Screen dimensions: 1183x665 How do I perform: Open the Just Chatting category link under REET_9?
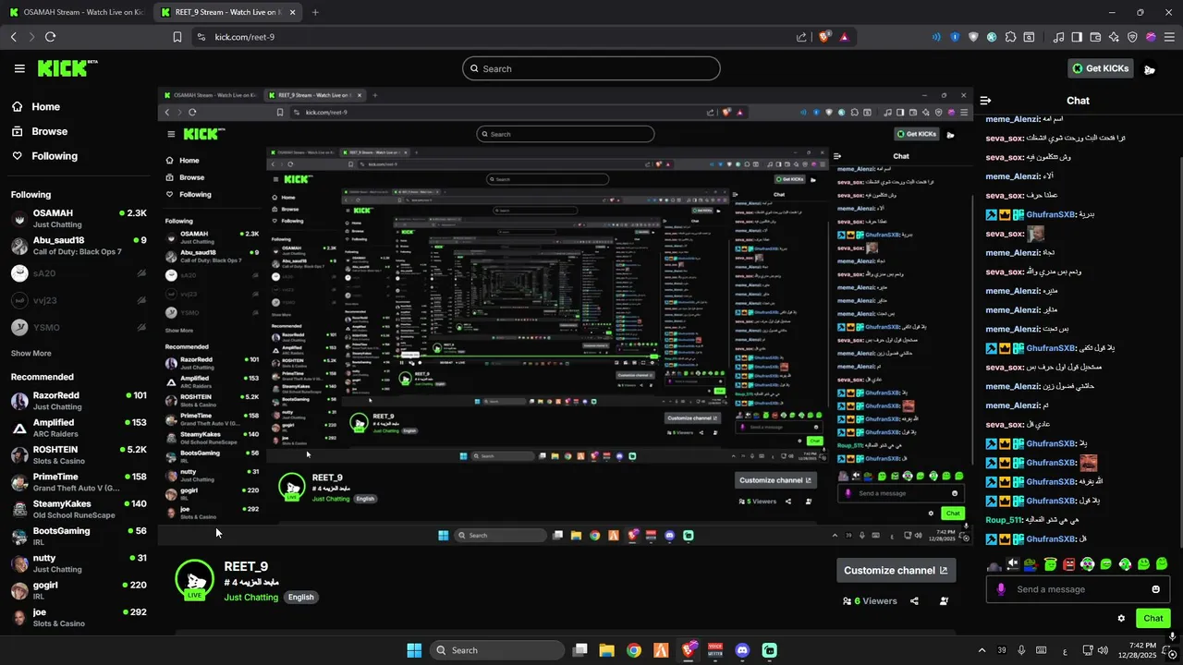250,598
